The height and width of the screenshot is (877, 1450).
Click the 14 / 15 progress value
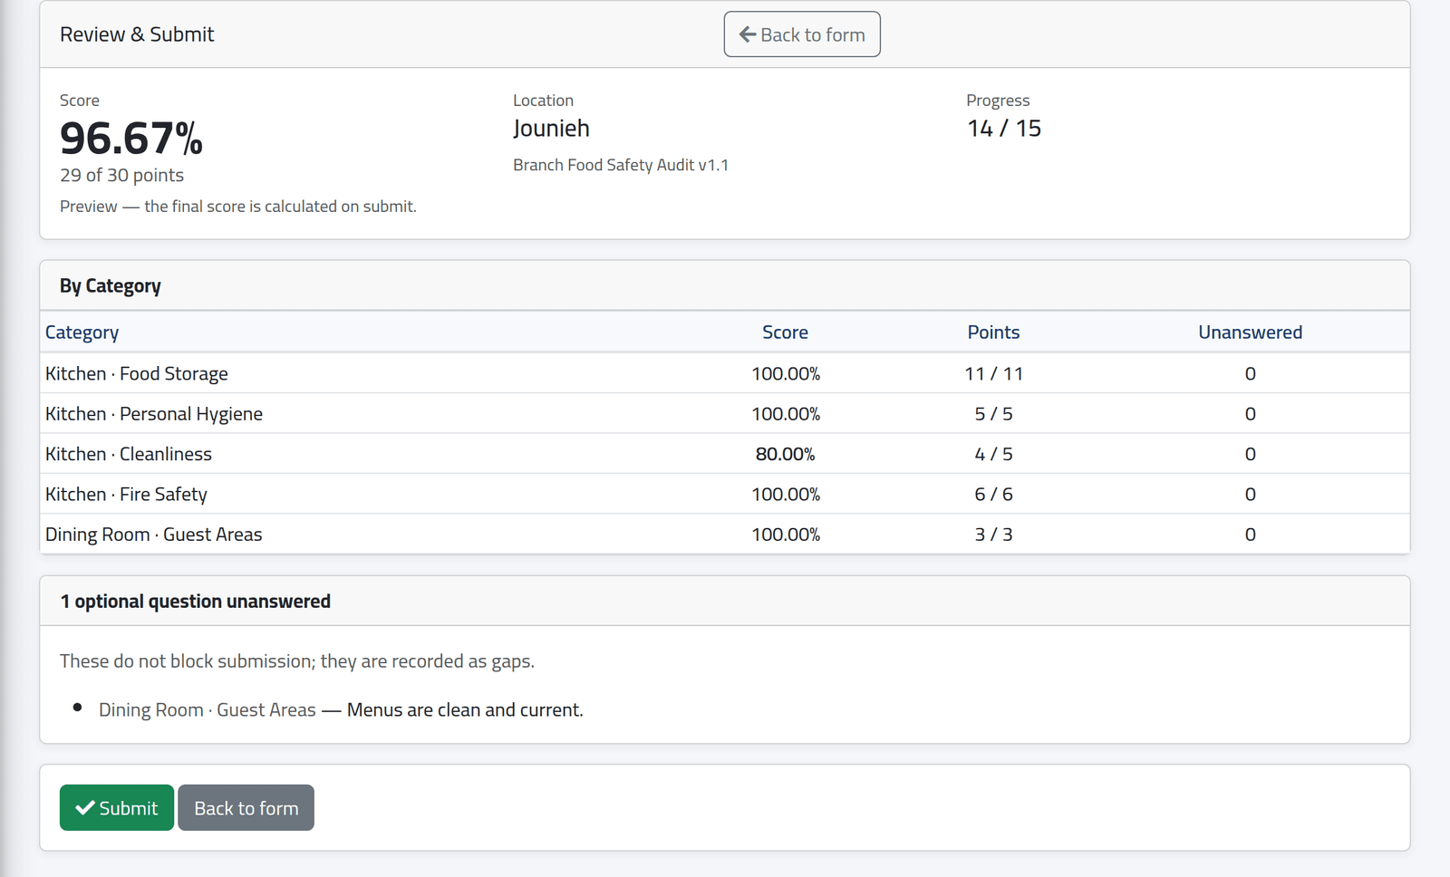[x=1004, y=129]
